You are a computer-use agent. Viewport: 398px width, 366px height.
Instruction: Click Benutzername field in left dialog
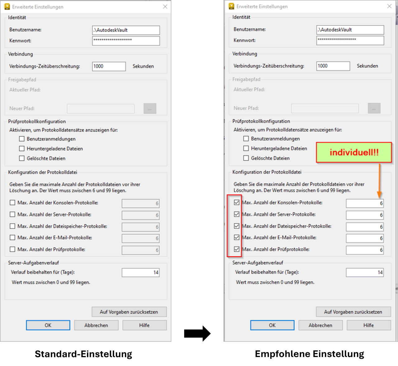coord(126,30)
